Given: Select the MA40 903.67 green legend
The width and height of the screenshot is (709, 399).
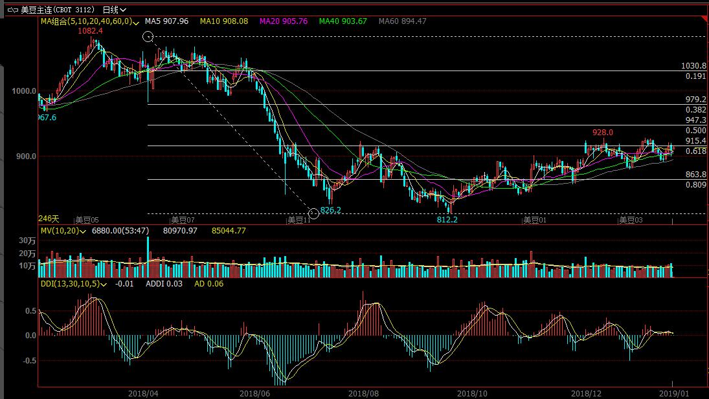Looking at the screenshot, I should coord(343,21).
